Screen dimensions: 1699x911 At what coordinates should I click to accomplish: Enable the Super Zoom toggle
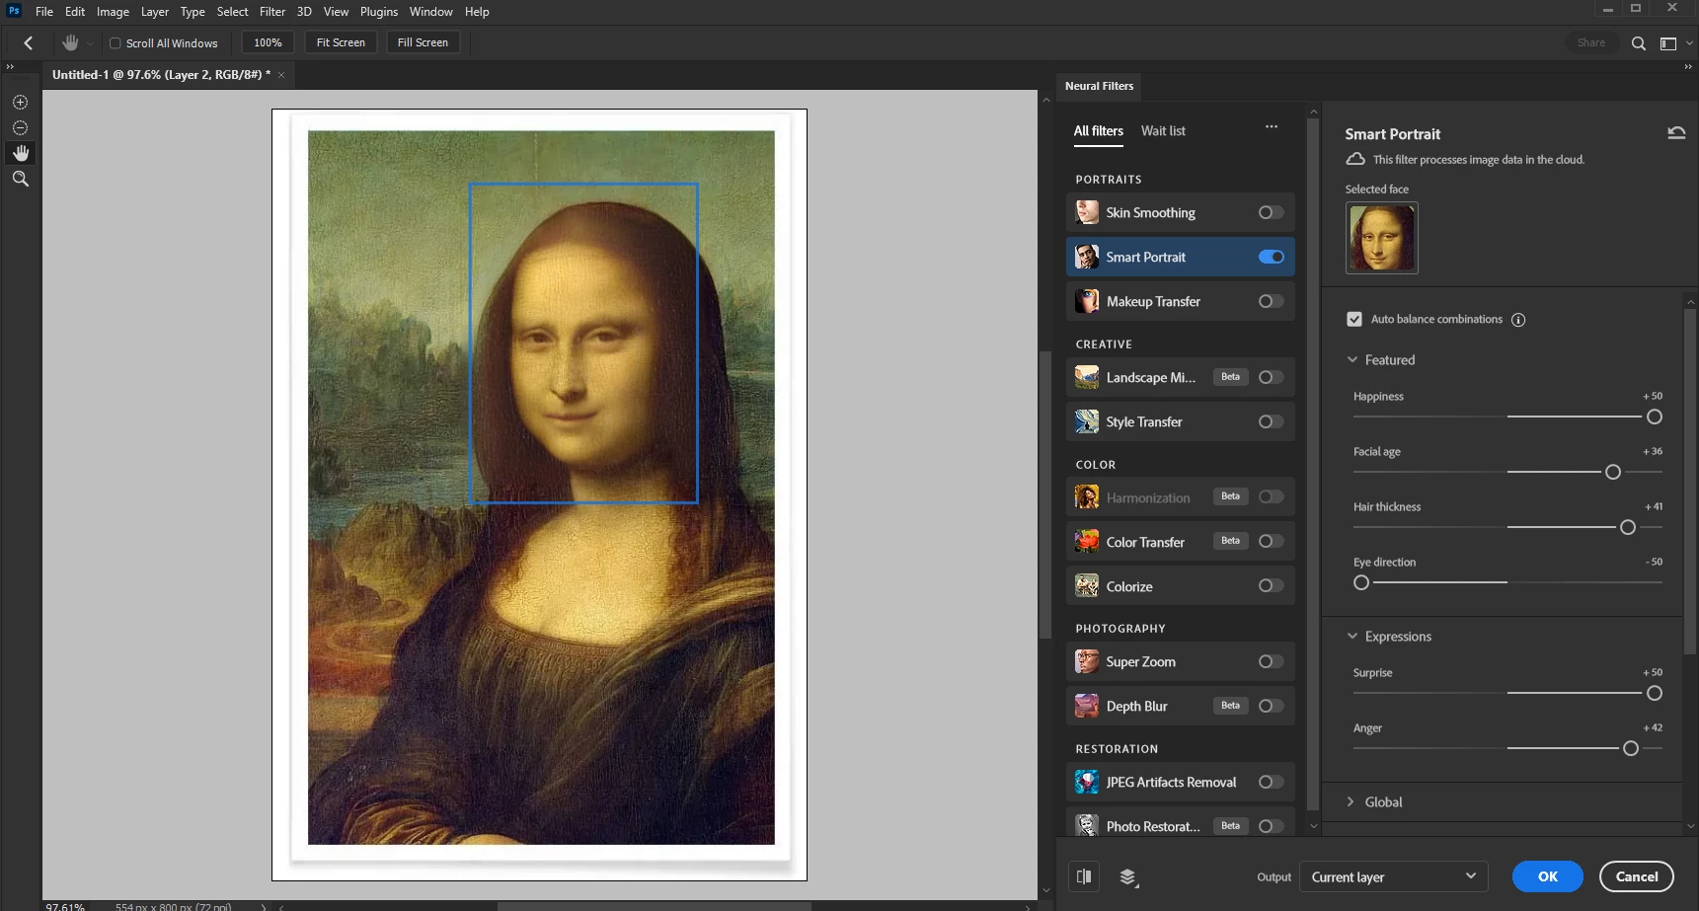pyautogui.click(x=1271, y=661)
